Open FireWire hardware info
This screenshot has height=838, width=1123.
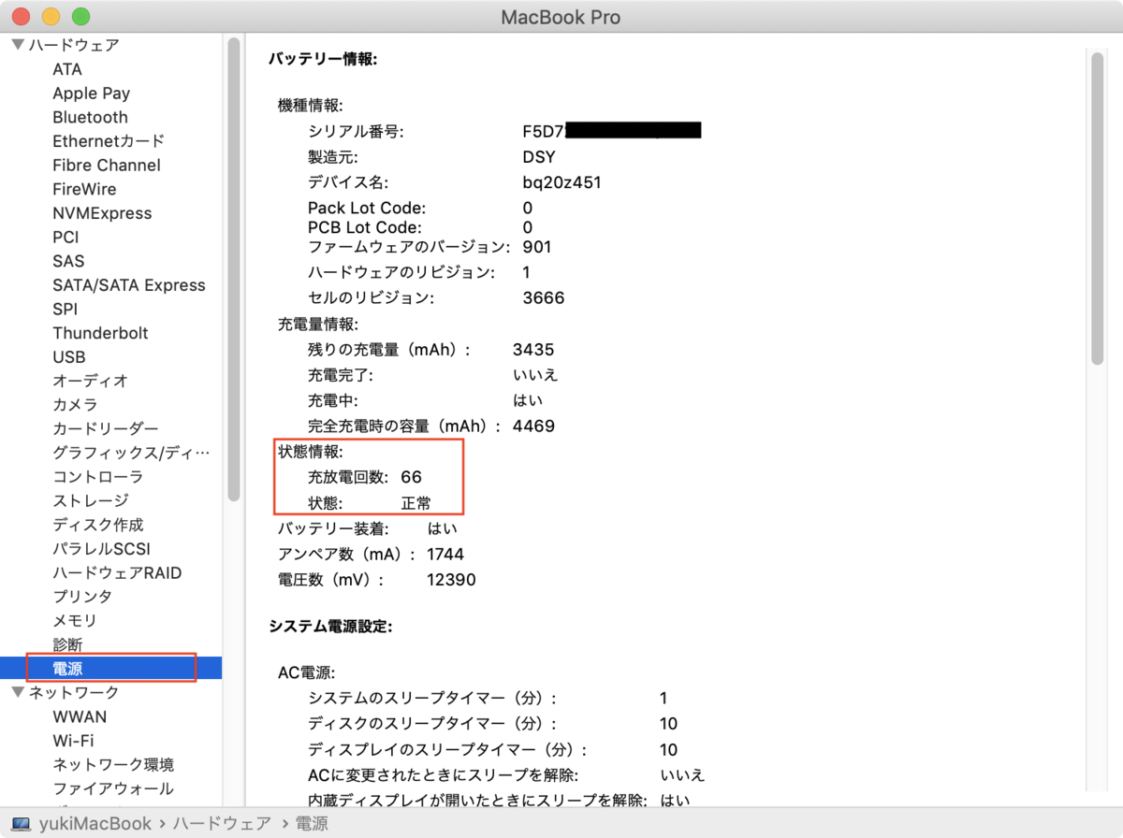click(x=84, y=189)
